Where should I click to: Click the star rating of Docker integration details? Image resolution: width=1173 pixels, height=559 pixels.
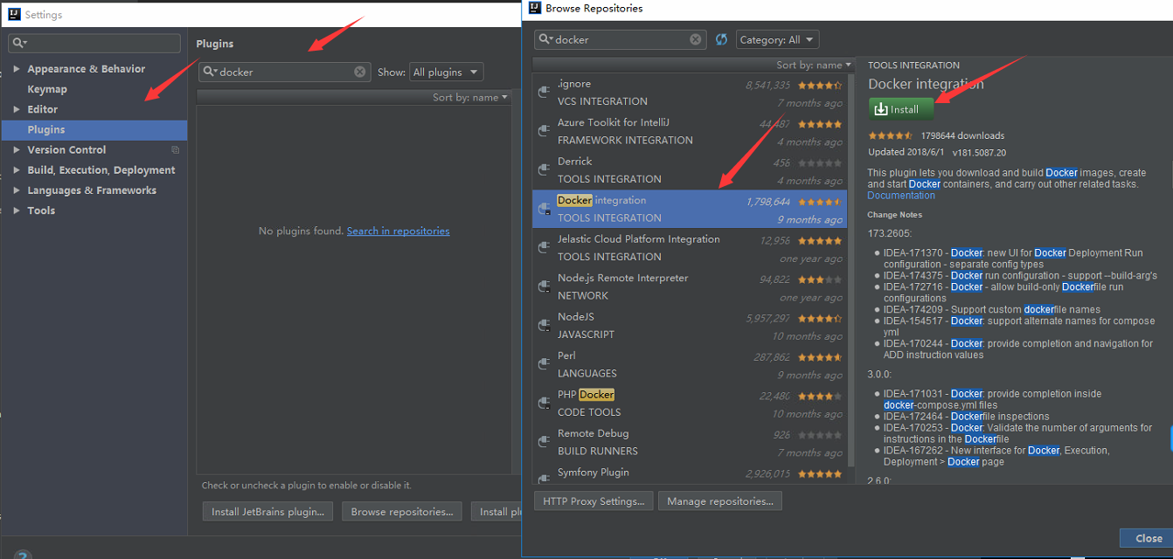click(891, 135)
